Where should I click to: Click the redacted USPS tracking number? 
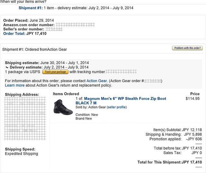pos(121,72)
